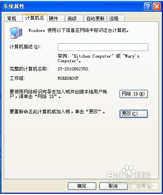163x195 pixels.
Task: Open the 硬件 tab
Action: [56, 18]
